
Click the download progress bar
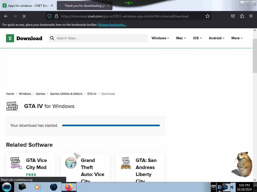[x=111, y=125]
